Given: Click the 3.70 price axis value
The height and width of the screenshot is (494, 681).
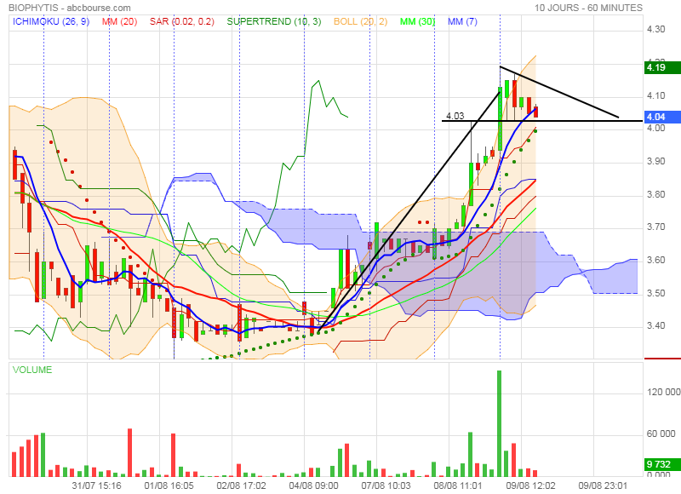Looking at the screenshot, I should 655,227.
